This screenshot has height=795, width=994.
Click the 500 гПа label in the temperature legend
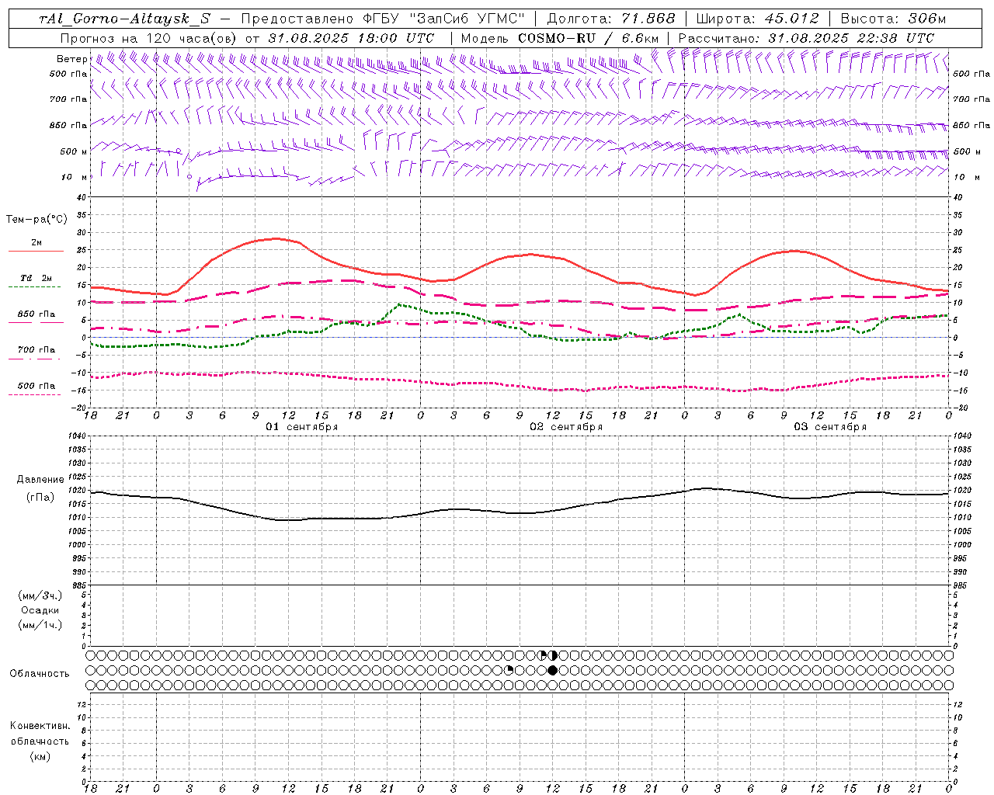pyautogui.click(x=36, y=386)
